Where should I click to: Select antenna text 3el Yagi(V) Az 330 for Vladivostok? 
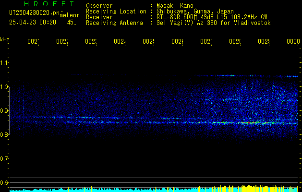point(214,23)
